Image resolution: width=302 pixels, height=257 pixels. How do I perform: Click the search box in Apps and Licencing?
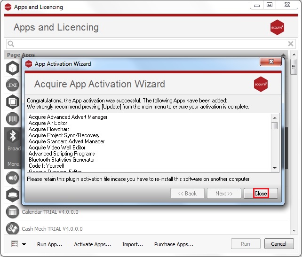(x=151, y=44)
